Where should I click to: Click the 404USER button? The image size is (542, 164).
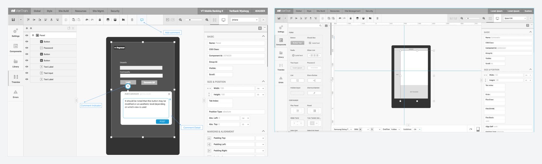click(x=260, y=11)
